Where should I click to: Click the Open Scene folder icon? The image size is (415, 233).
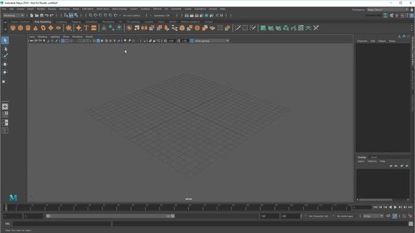coord(37,16)
